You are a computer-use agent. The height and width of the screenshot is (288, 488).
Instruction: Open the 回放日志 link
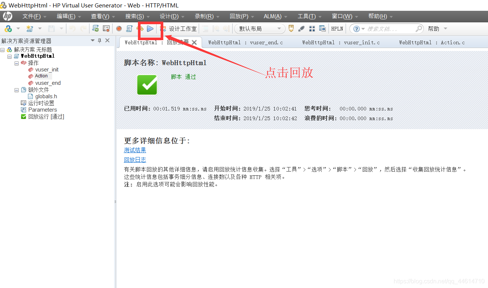[135, 160]
